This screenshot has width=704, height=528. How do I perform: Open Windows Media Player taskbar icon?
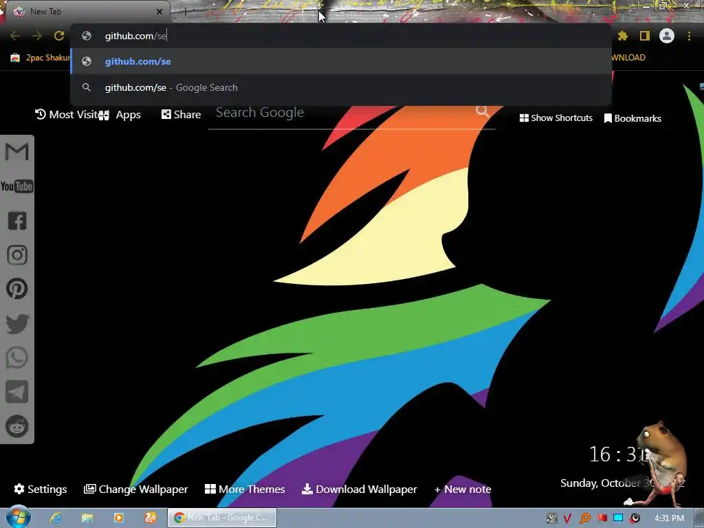118,518
